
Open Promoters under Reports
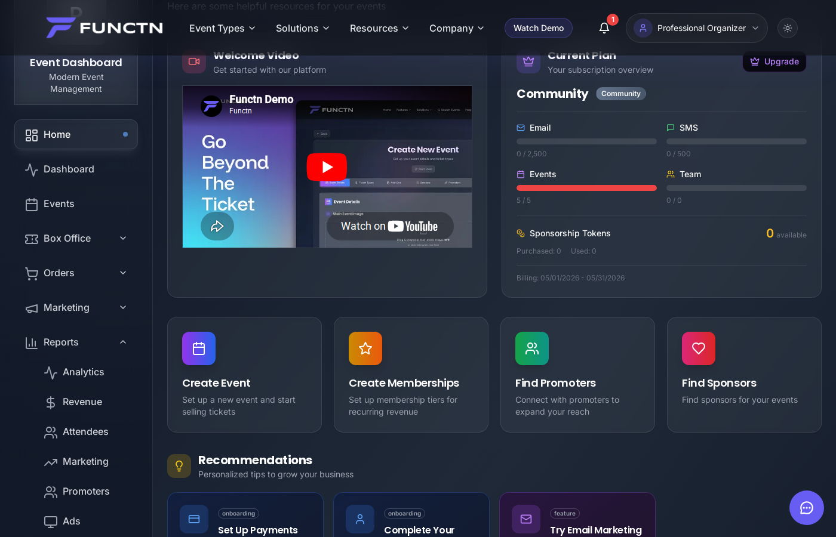coord(86,492)
